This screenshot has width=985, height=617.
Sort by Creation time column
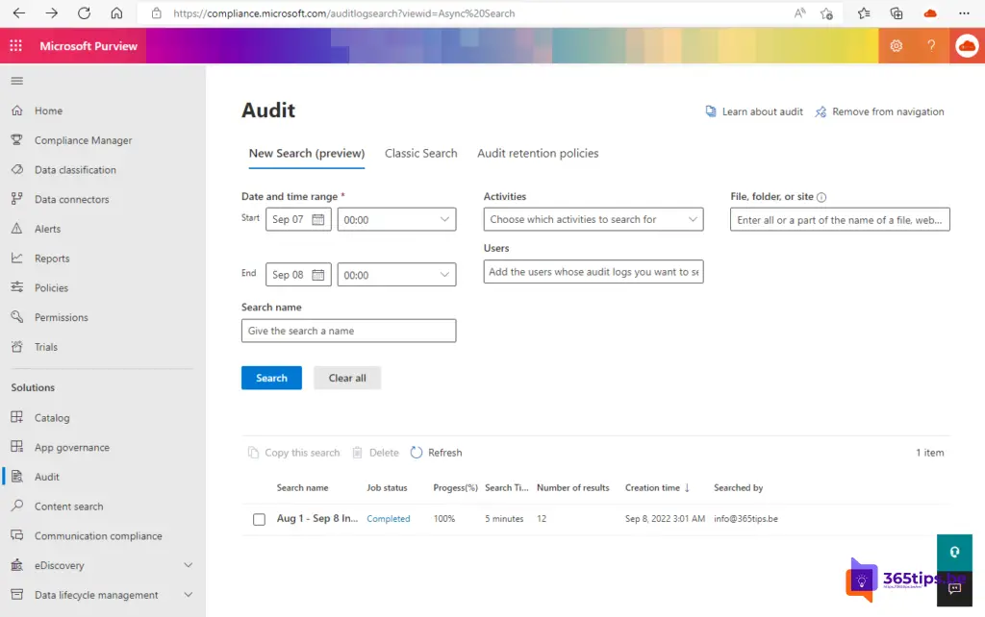click(657, 487)
